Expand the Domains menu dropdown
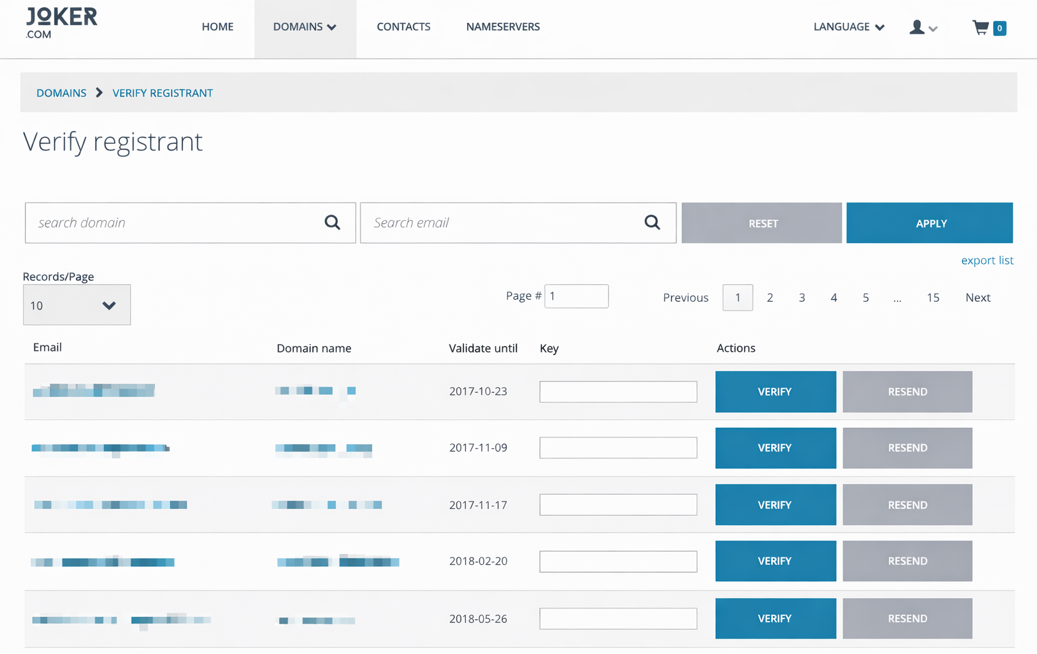Viewport: 1037px width, 654px height. [x=304, y=27]
